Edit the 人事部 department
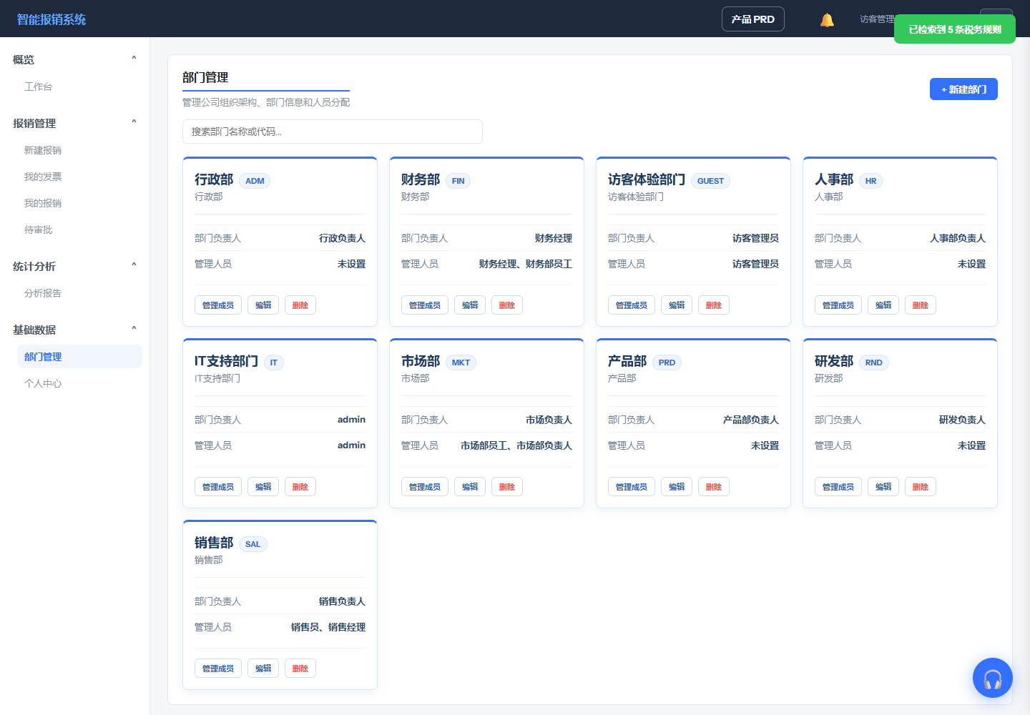Viewport: 1030px width, 715px height. (x=883, y=305)
